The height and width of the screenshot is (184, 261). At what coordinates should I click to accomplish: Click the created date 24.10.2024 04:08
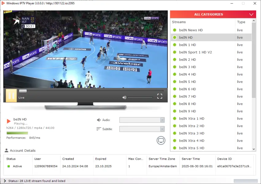pos(75,166)
